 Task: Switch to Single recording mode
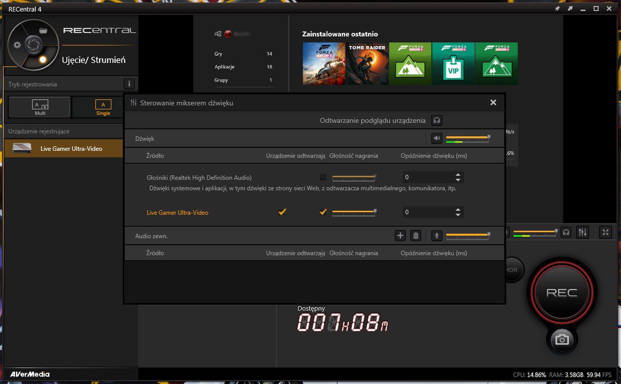(x=103, y=107)
